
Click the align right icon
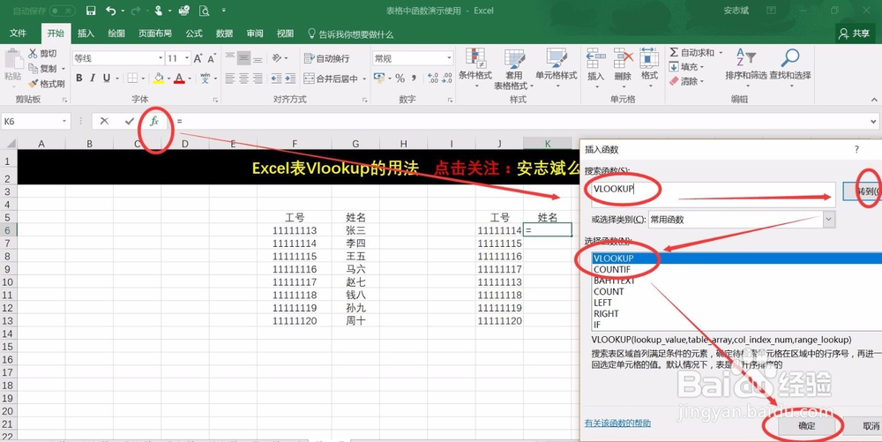coord(258,79)
